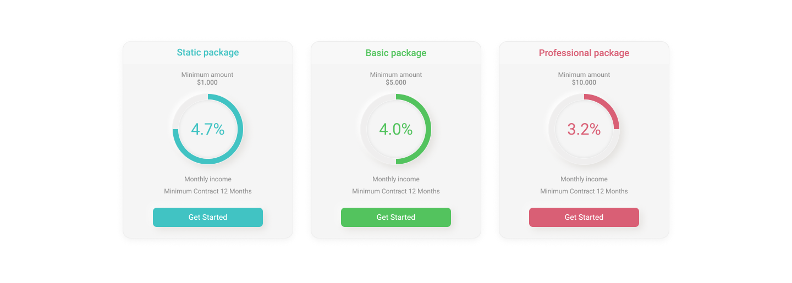
Task: Click the green Basic package Get Started button
Action: coord(396,217)
